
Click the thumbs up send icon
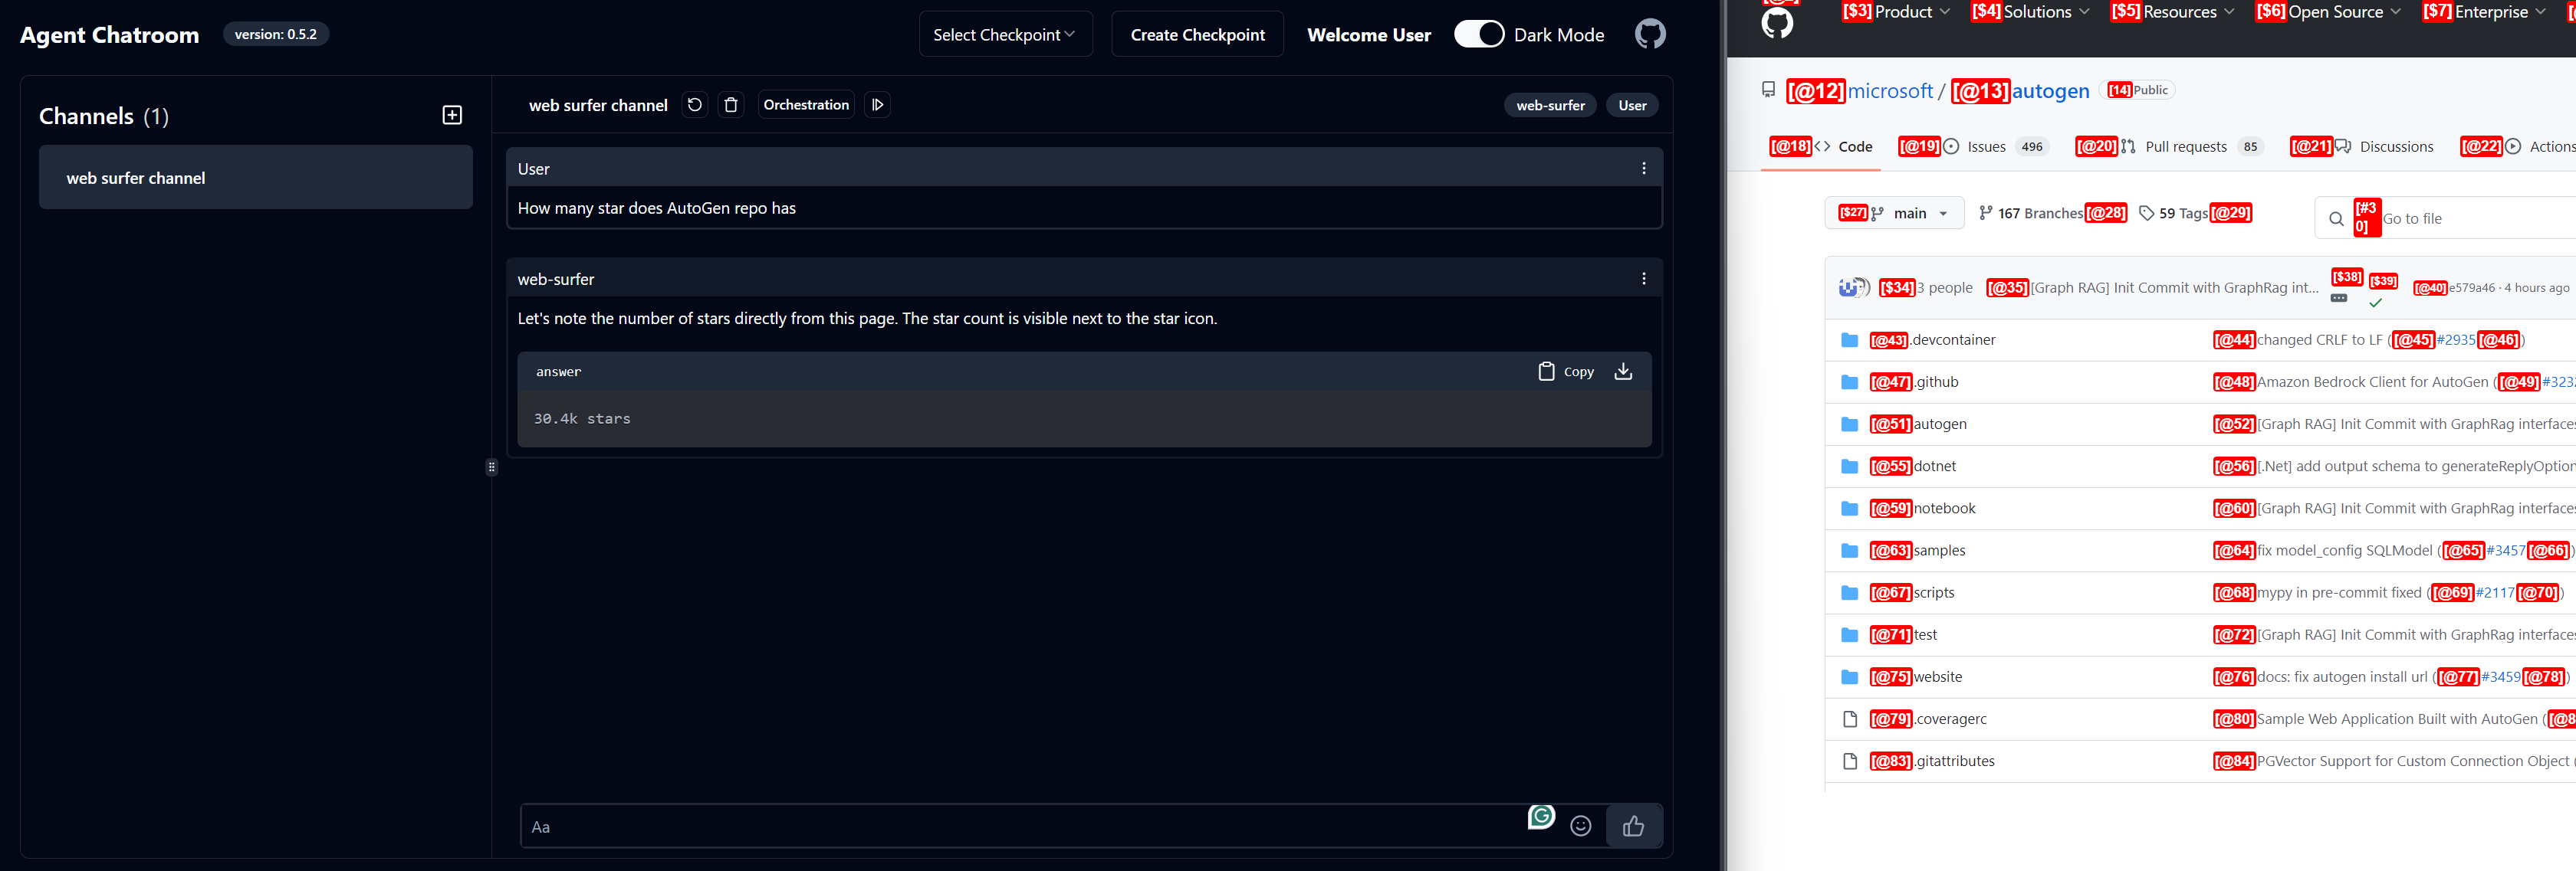[x=1633, y=826]
